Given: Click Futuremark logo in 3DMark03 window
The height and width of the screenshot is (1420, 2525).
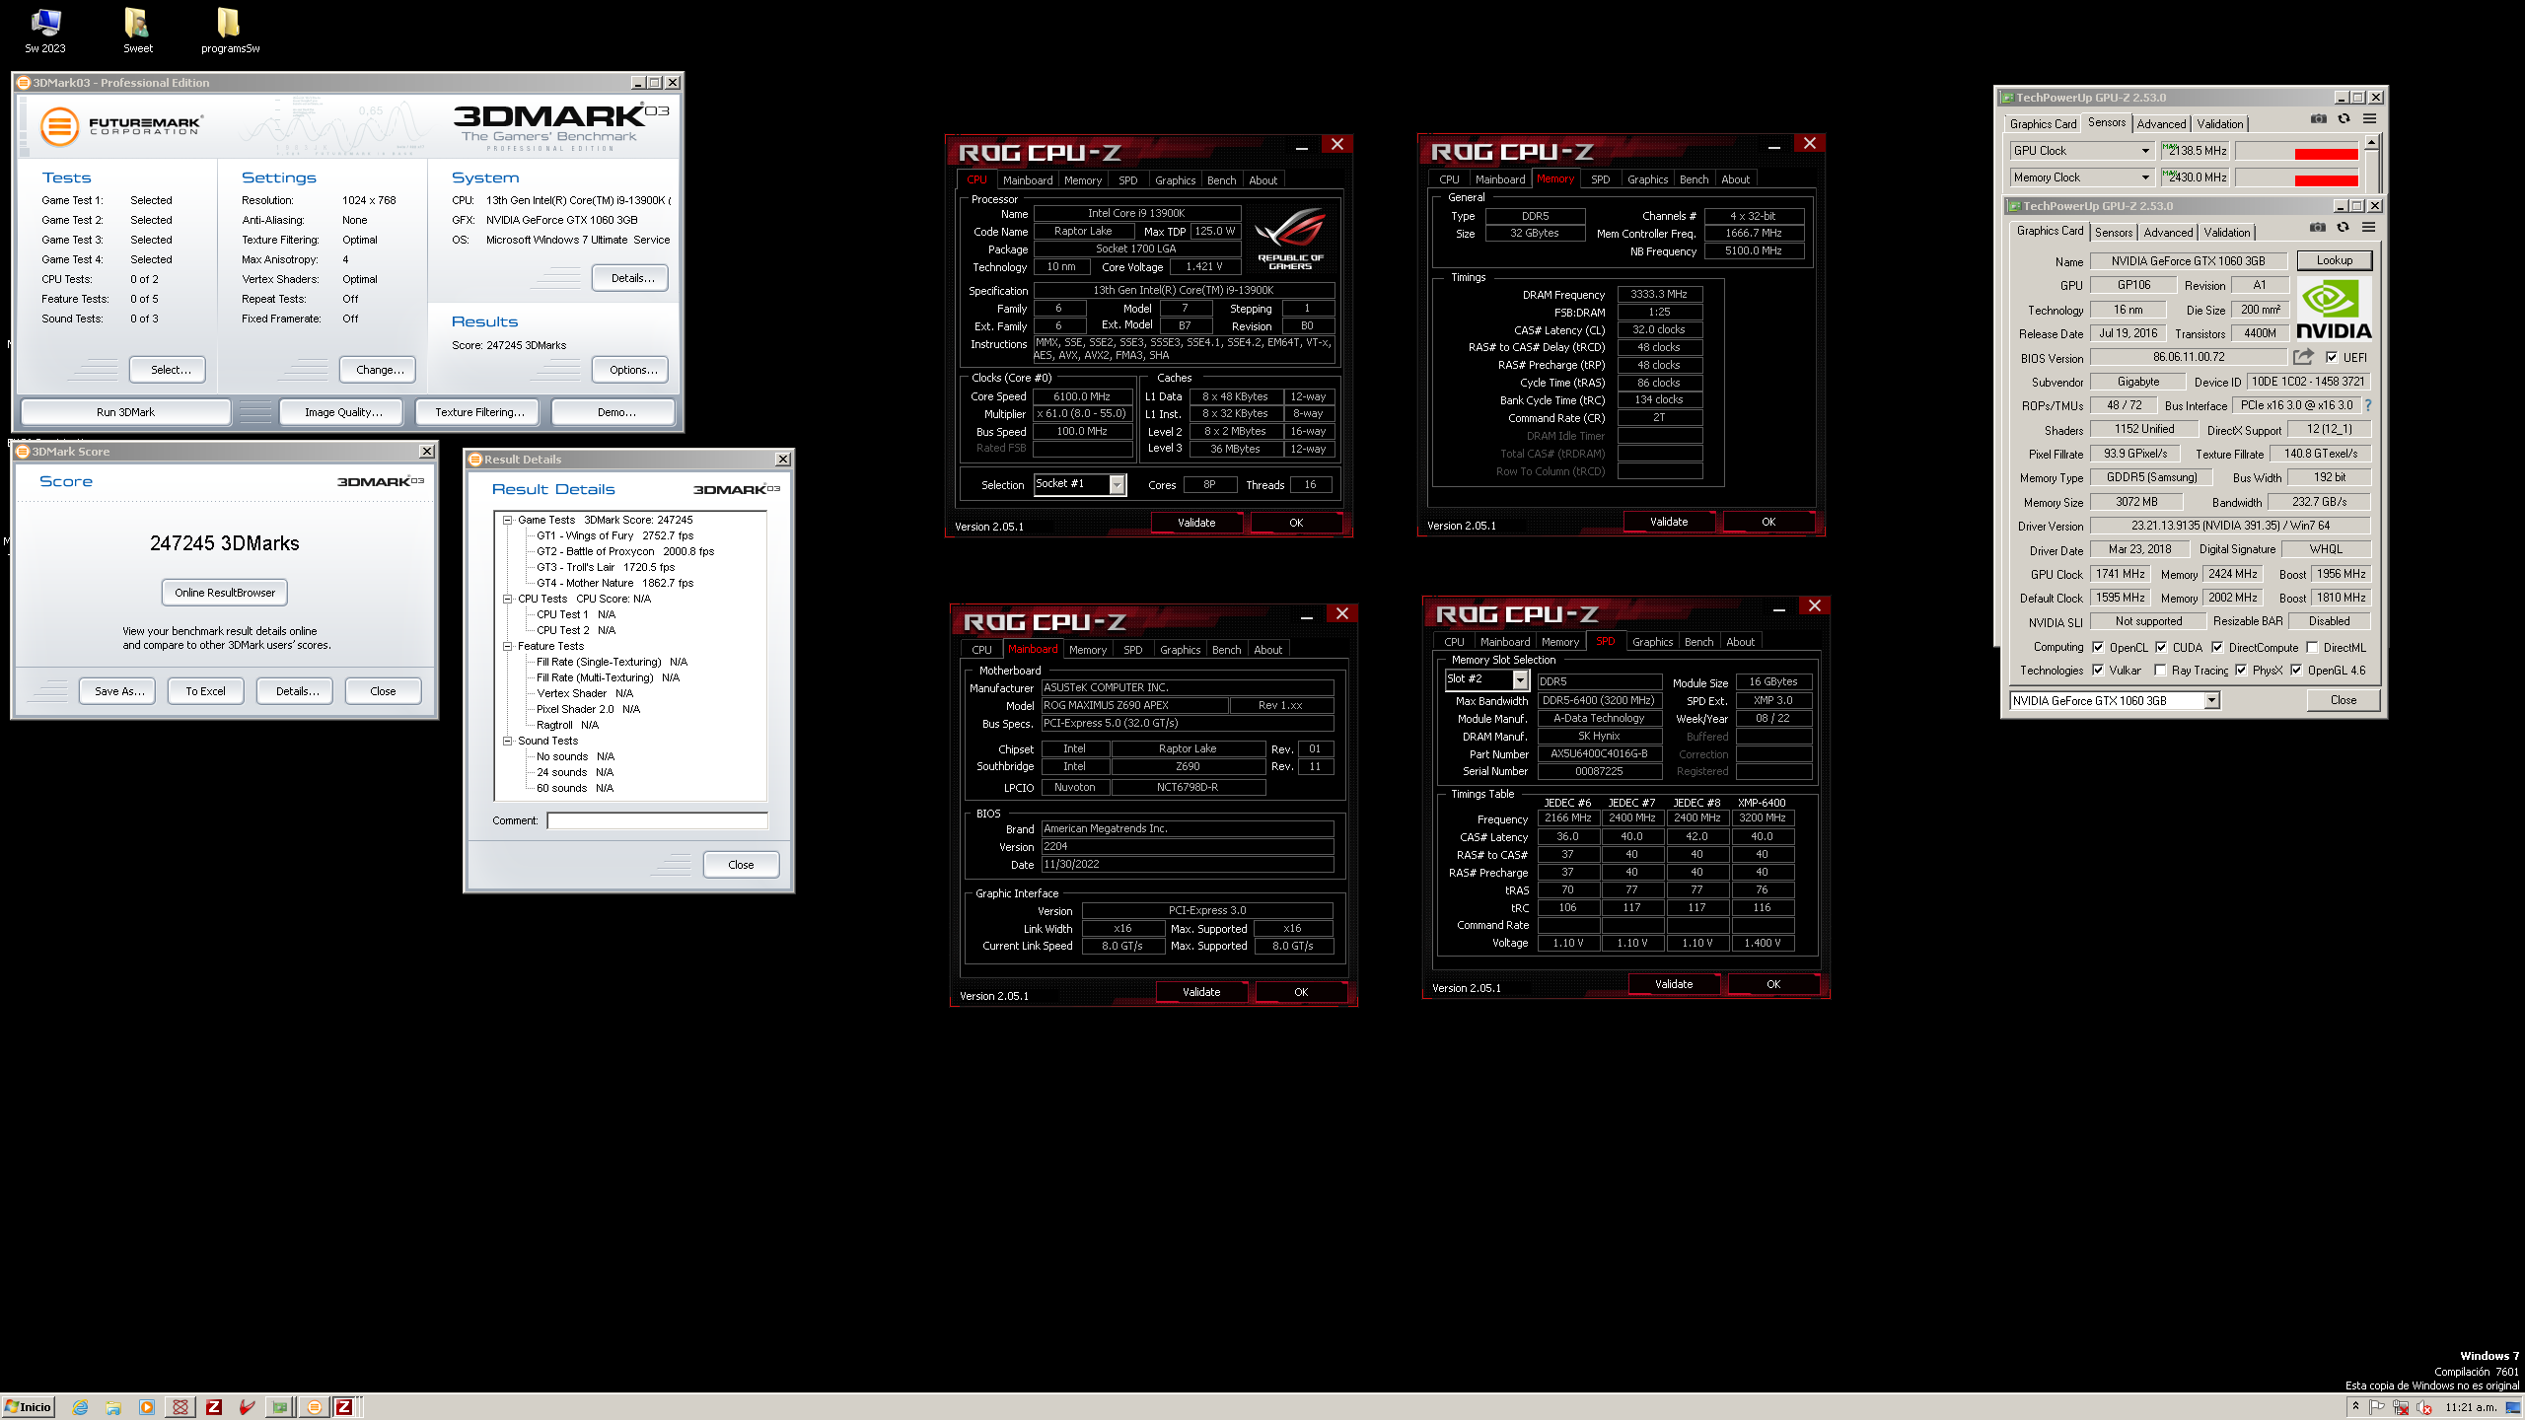Looking at the screenshot, I should [120, 126].
